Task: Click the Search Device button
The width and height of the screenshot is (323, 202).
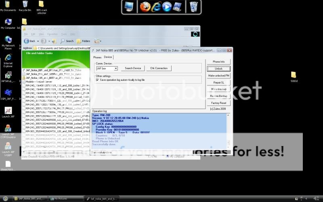Action: pyautogui.click(x=133, y=68)
